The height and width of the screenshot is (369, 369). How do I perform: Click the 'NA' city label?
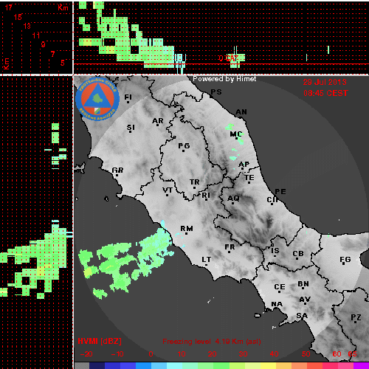click(277, 304)
